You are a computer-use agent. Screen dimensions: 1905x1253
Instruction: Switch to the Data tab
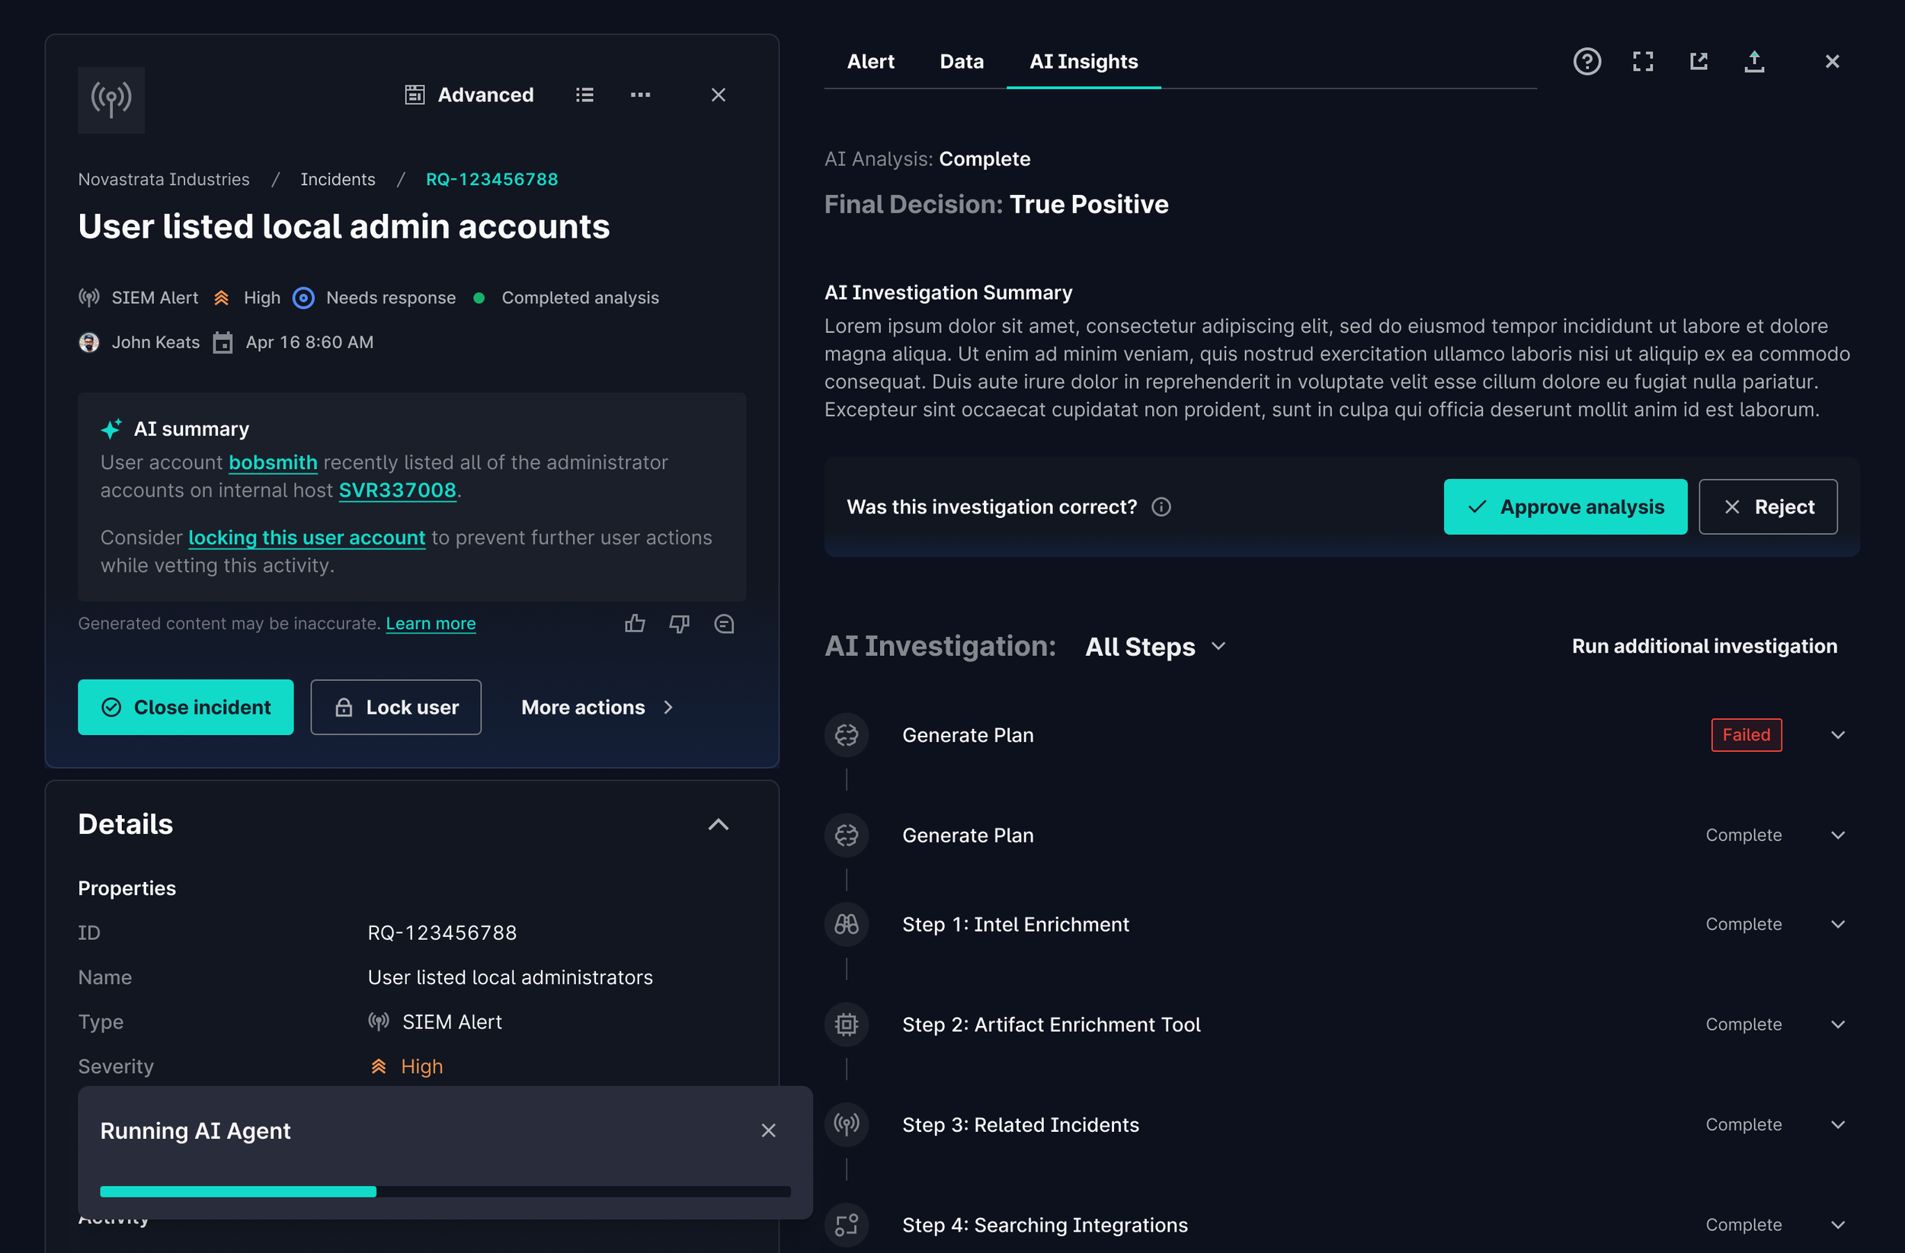[x=962, y=62]
